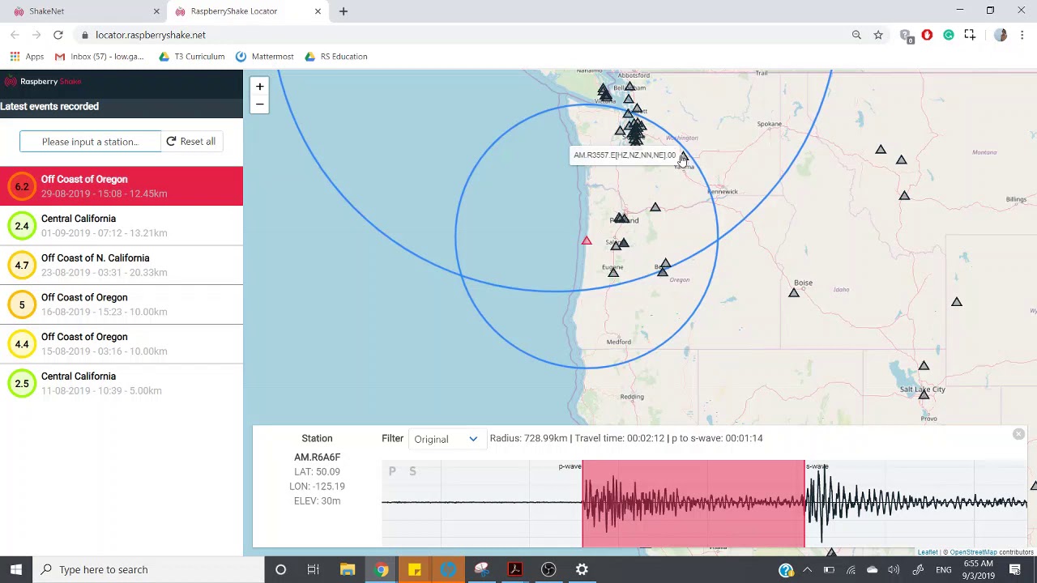Click the Raspberry Shake logo
Screen dimensions: 1037x583
click(43, 81)
